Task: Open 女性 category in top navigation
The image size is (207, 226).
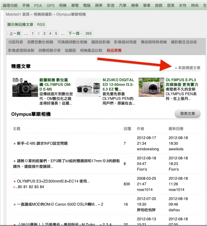Action: pyautogui.click(x=183, y=6)
